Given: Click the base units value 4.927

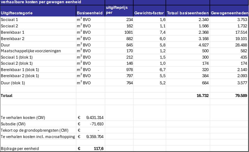Looking at the screenshot, I should tap(204, 45).
